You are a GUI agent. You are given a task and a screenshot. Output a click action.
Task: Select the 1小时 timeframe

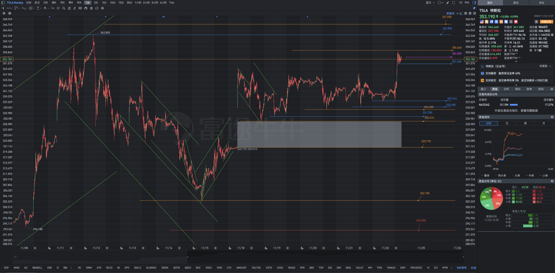pyautogui.click(x=138, y=2)
